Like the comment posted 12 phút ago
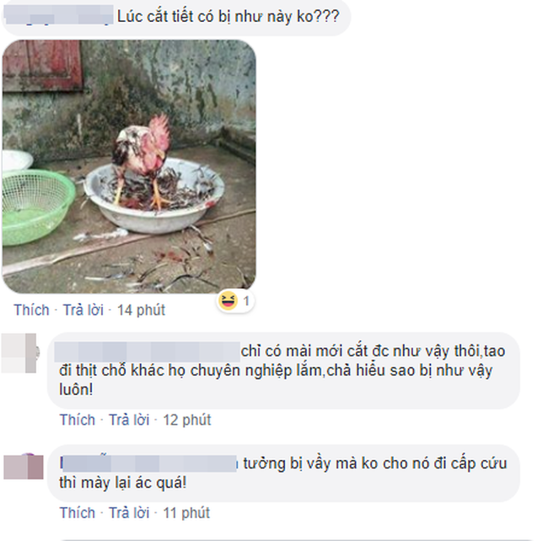Image resolution: width=548 pixels, height=541 pixels. [x=78, y=420]
